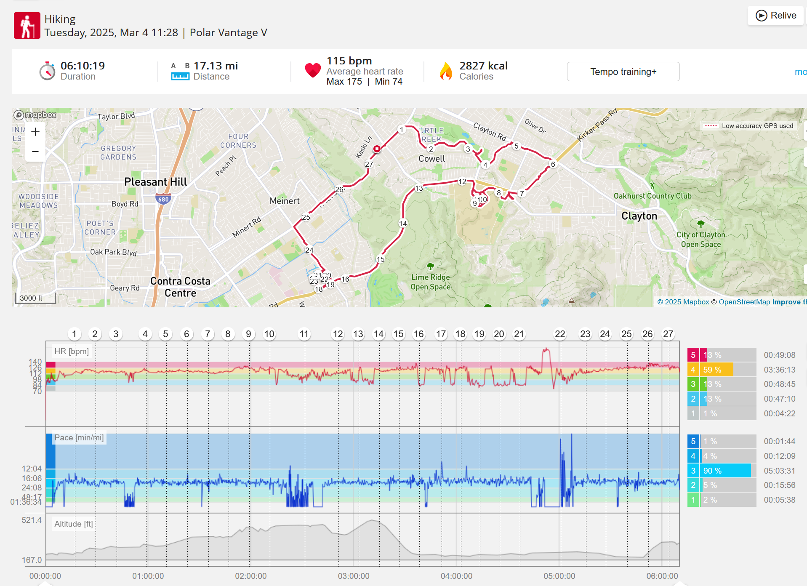Zoom in on the map

[x=35, y=132]
